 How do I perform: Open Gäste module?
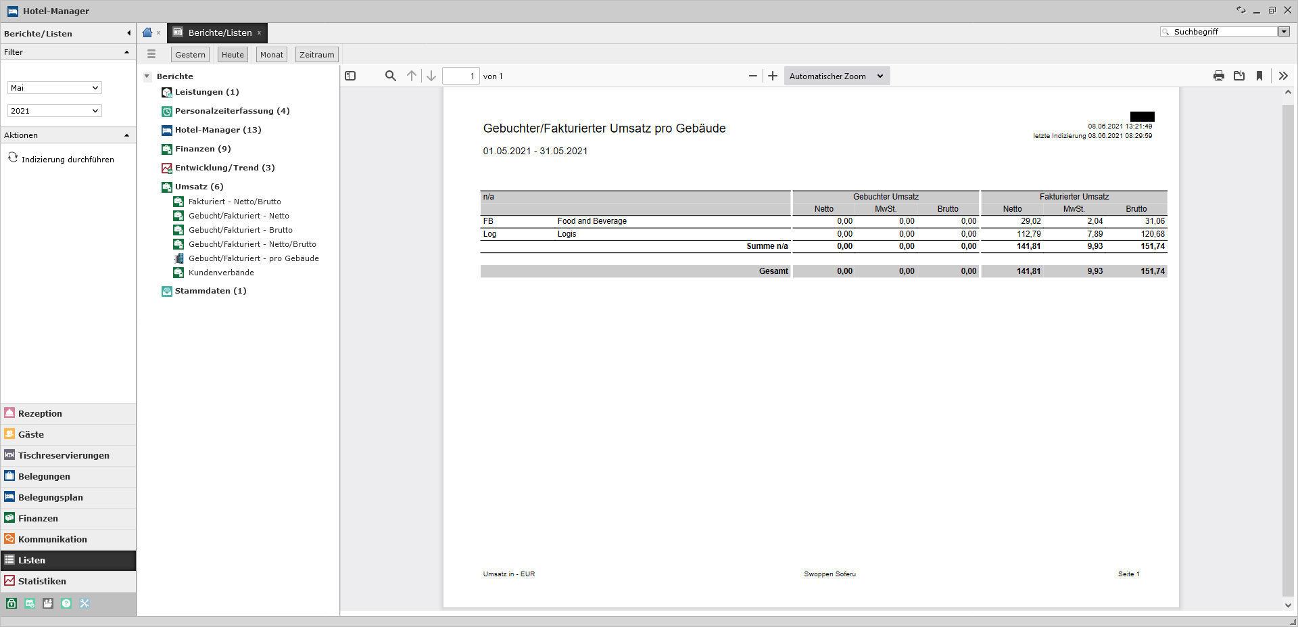68,434
